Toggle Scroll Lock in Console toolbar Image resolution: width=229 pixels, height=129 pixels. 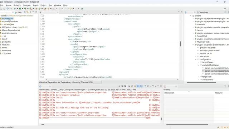[132, 86]
